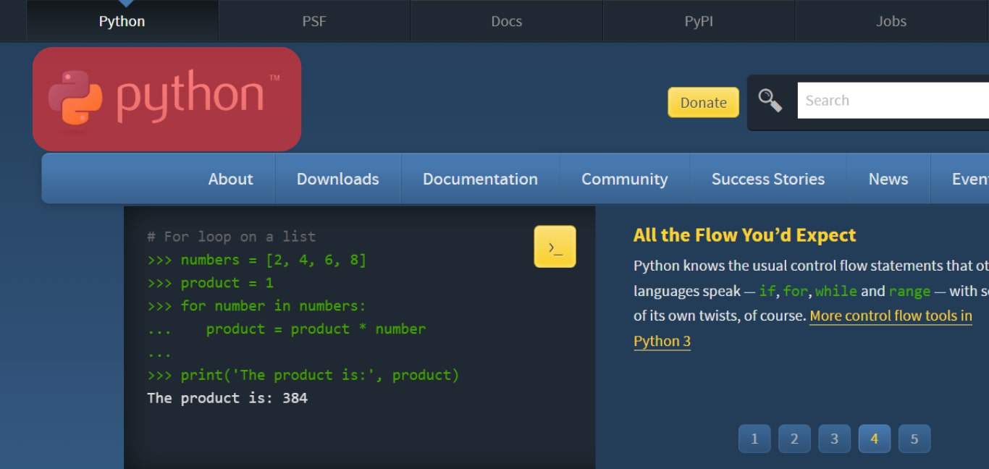Open the News section
Viewport: 989px width, 469px height.
[888, 179]
